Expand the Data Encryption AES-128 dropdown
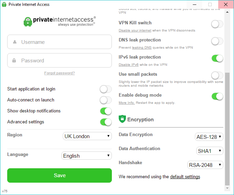The image size is (234, 195). pos(209,137)
